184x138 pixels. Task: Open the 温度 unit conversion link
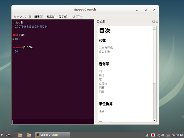coord(101,111)
